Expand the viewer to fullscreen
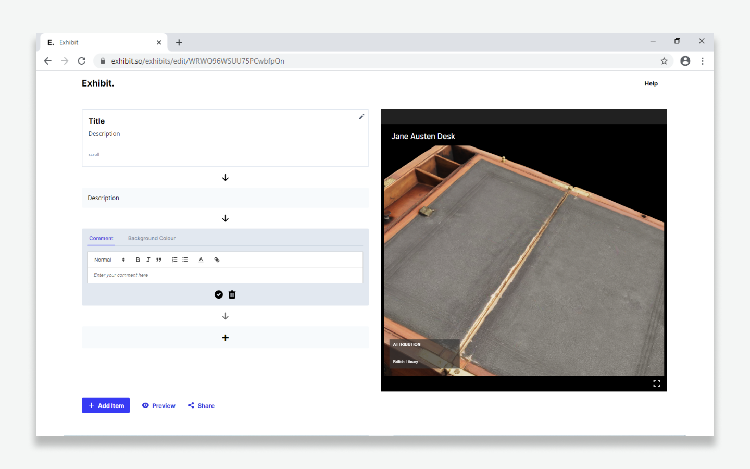This screenshot has width=750, height=469. point(656,383)
